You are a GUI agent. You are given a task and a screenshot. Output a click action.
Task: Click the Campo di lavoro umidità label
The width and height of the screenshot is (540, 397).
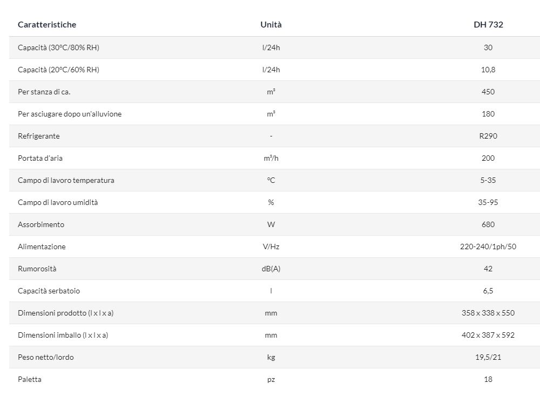[58, 202]
